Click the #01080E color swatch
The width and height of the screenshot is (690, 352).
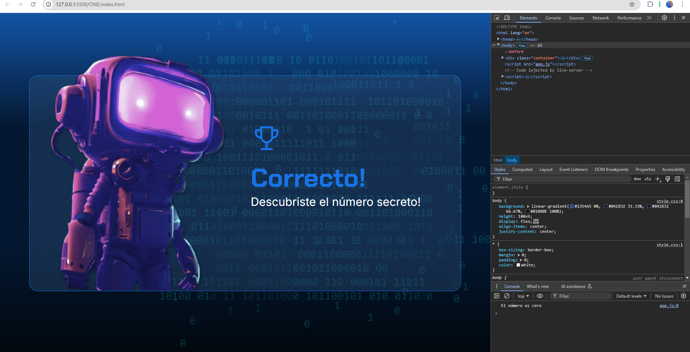click(528, 211)
